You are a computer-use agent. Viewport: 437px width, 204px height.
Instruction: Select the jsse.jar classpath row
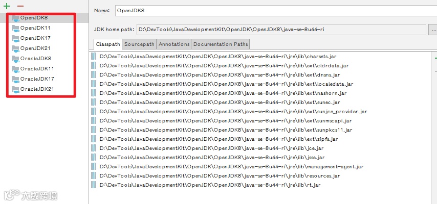[x=260, y=157]
